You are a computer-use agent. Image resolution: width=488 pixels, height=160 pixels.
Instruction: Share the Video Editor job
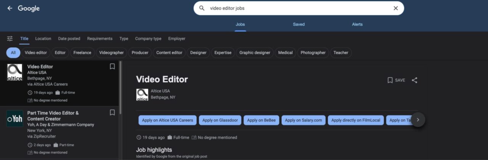point(415,80)
